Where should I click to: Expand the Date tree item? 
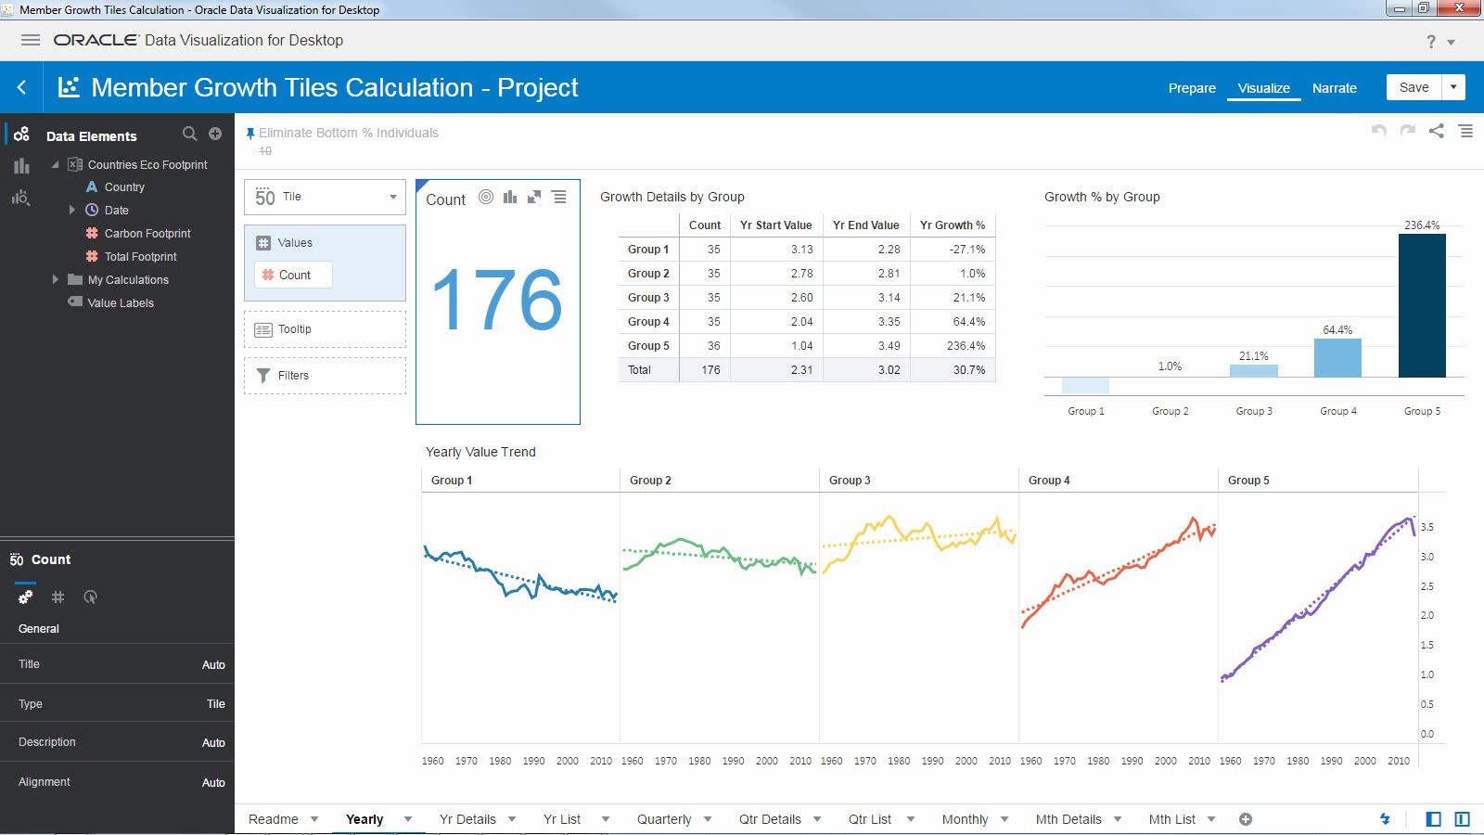coord(74,210)
